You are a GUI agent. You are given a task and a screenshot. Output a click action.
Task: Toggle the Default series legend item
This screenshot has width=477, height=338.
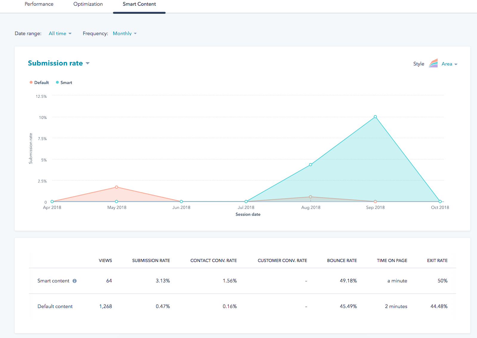point(39,83)
